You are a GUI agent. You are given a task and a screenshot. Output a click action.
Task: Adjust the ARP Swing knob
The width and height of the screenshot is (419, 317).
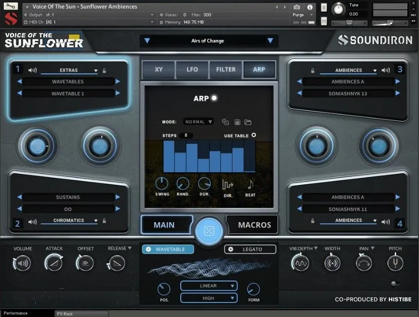(x=162, y=183)
